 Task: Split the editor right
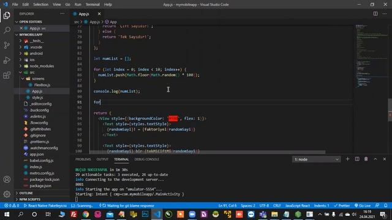pos(375,13)
